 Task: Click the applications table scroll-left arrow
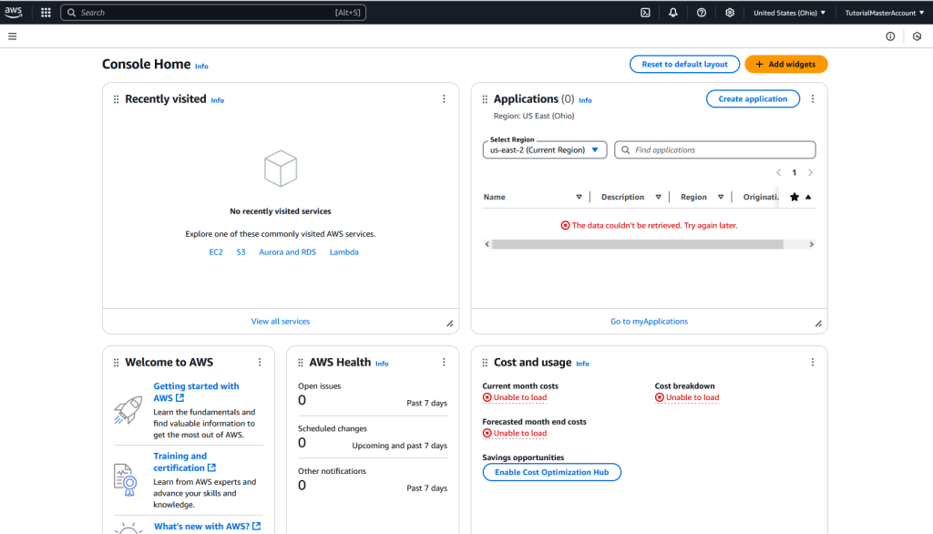pyautogui.click(x=487, y=244)
